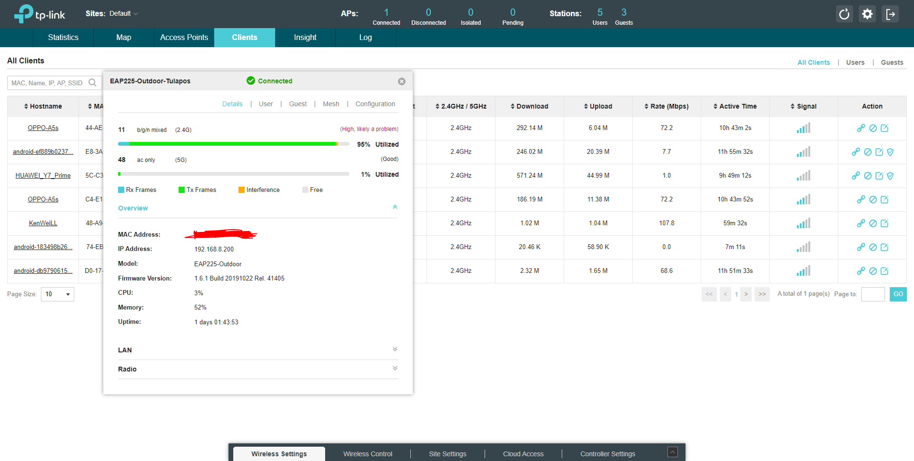Open the Map tab
The image size is (914, 461).
pos(124,38)
